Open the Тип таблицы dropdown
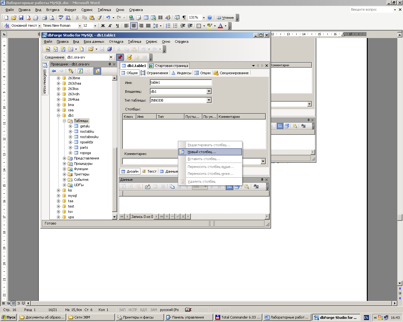This screenshot has width=403, height=322. (209, 100)
